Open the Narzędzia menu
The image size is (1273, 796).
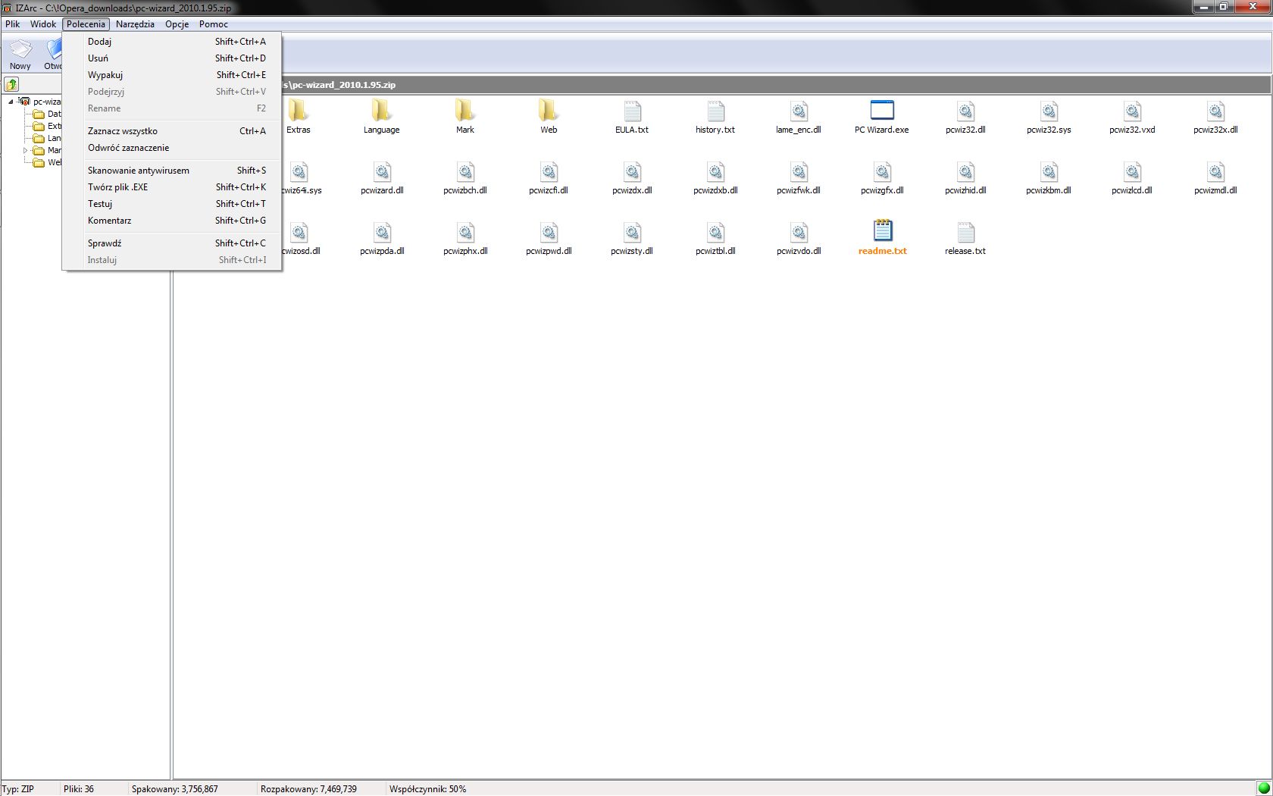tap(135, 24)
